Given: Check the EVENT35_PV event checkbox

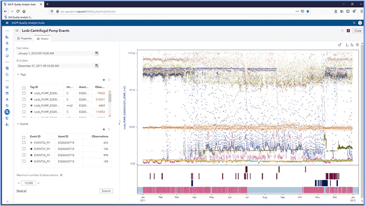Looking at the screenshot, I should (x=24, y=155).
